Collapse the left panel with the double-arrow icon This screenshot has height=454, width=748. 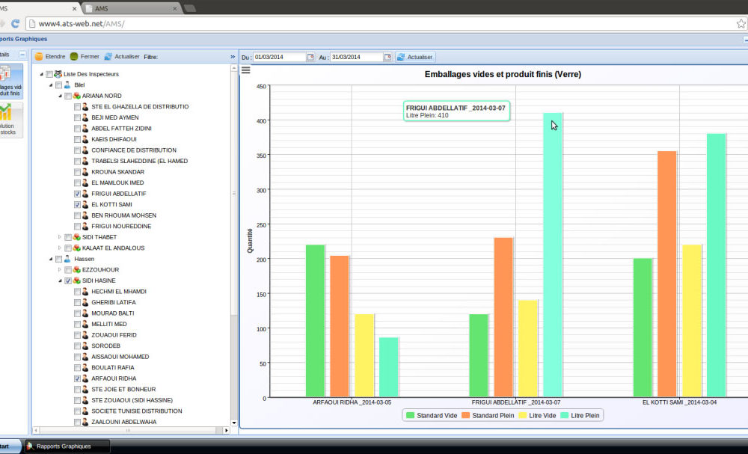click(233, 57)
